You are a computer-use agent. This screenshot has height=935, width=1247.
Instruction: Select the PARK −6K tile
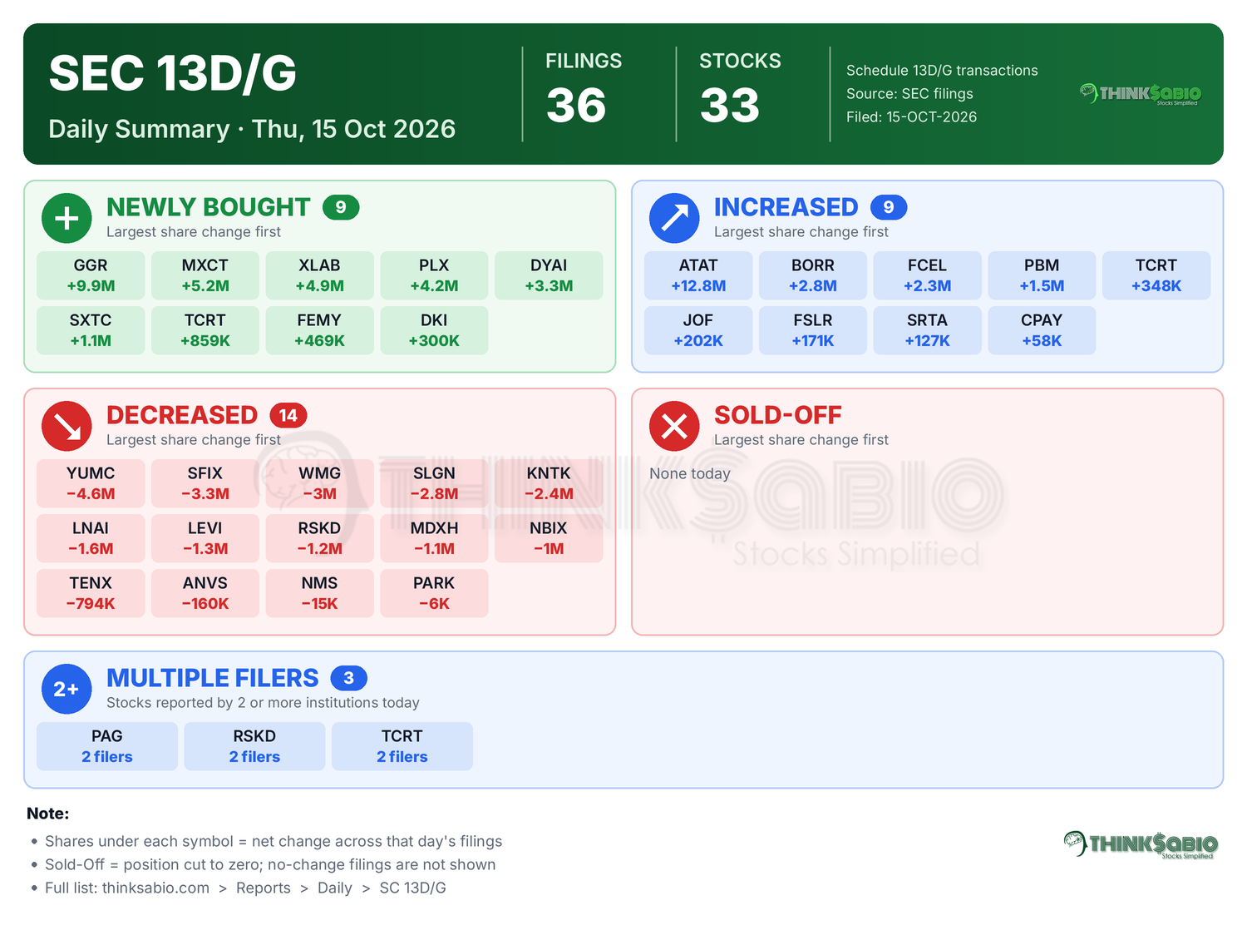(x=434, y=593)
